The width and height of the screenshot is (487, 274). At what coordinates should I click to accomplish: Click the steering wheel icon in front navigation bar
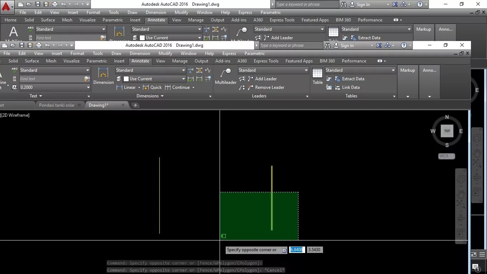pyautogui.click(x=461, y=179)
